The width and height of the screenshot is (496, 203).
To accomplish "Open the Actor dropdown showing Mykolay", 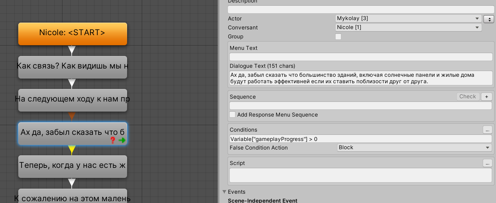I will click(408, 18).
